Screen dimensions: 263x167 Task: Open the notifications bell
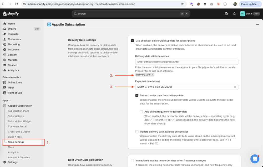[x=234, y=14]
